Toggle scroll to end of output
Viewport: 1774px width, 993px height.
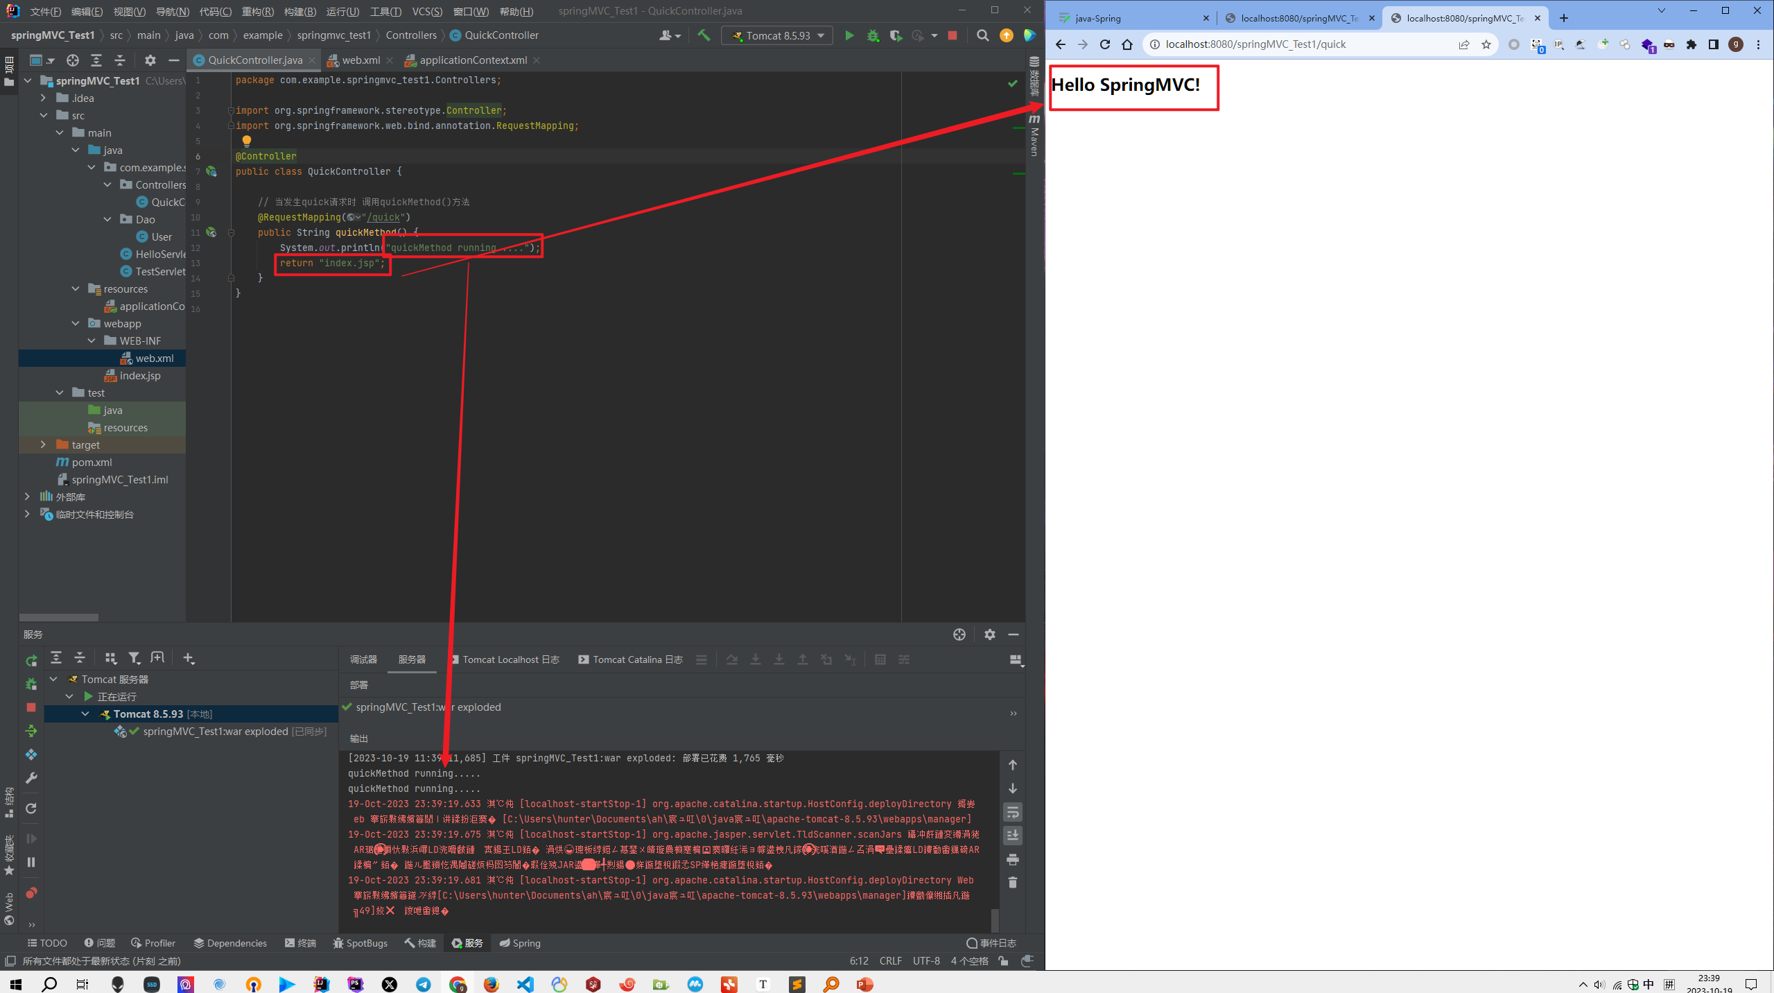[1012, 836]
